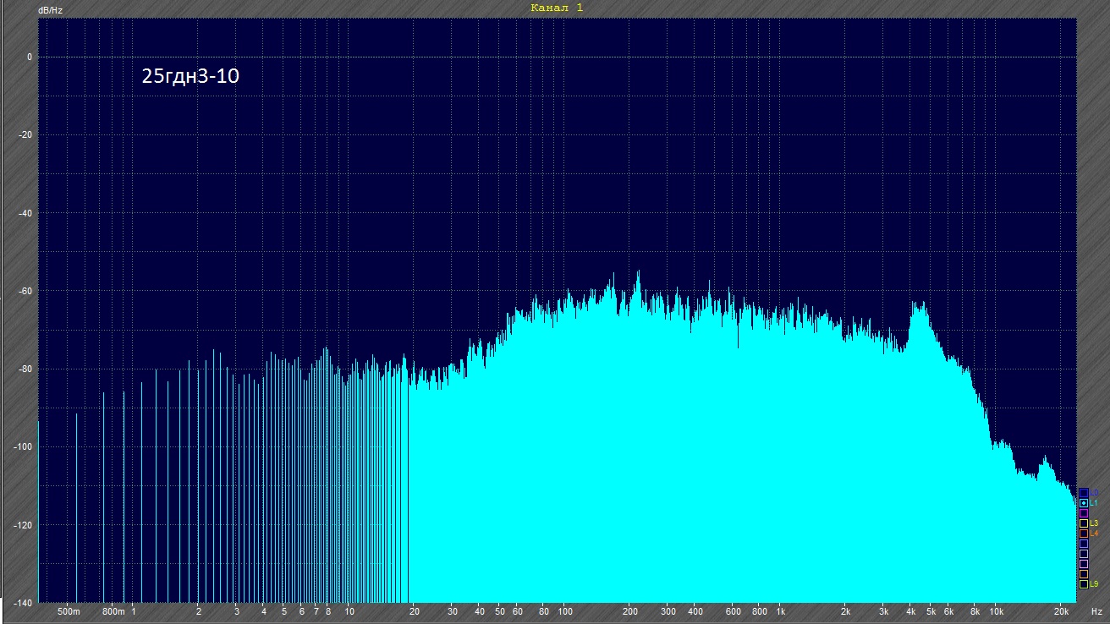Enable the orange layer box above L9
The image size is (1110, 624).
coord(1083,574)
